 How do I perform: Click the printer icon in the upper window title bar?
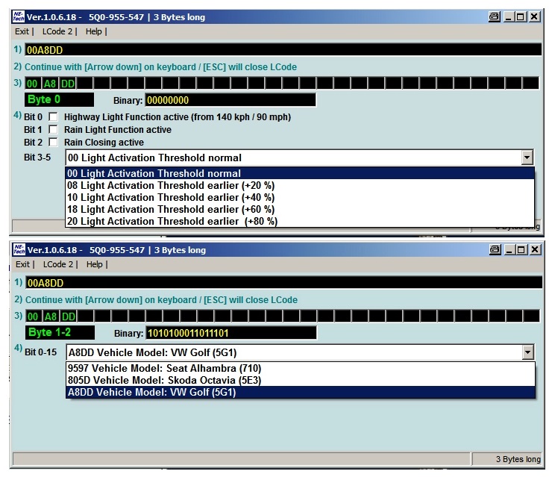click(494, 16)
